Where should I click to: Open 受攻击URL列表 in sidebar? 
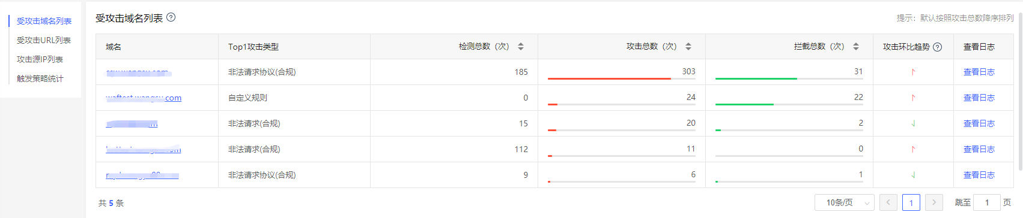pyautogui.click(x=44, y=40)
